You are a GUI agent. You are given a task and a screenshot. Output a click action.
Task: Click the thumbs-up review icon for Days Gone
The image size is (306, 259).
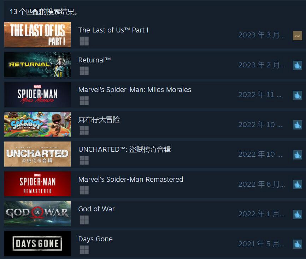coord(297,244)
